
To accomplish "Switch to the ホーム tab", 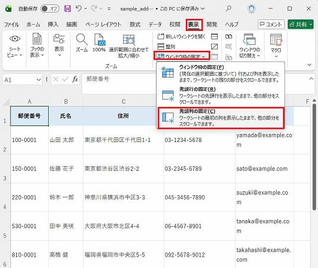I will (x=33, y=24).
